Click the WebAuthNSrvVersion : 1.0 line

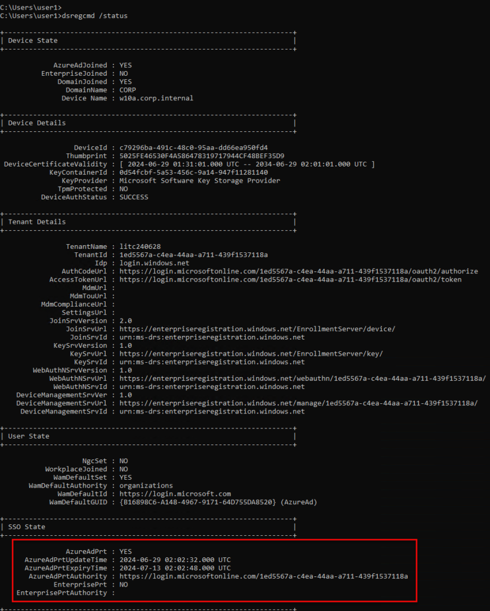(82, 370)
